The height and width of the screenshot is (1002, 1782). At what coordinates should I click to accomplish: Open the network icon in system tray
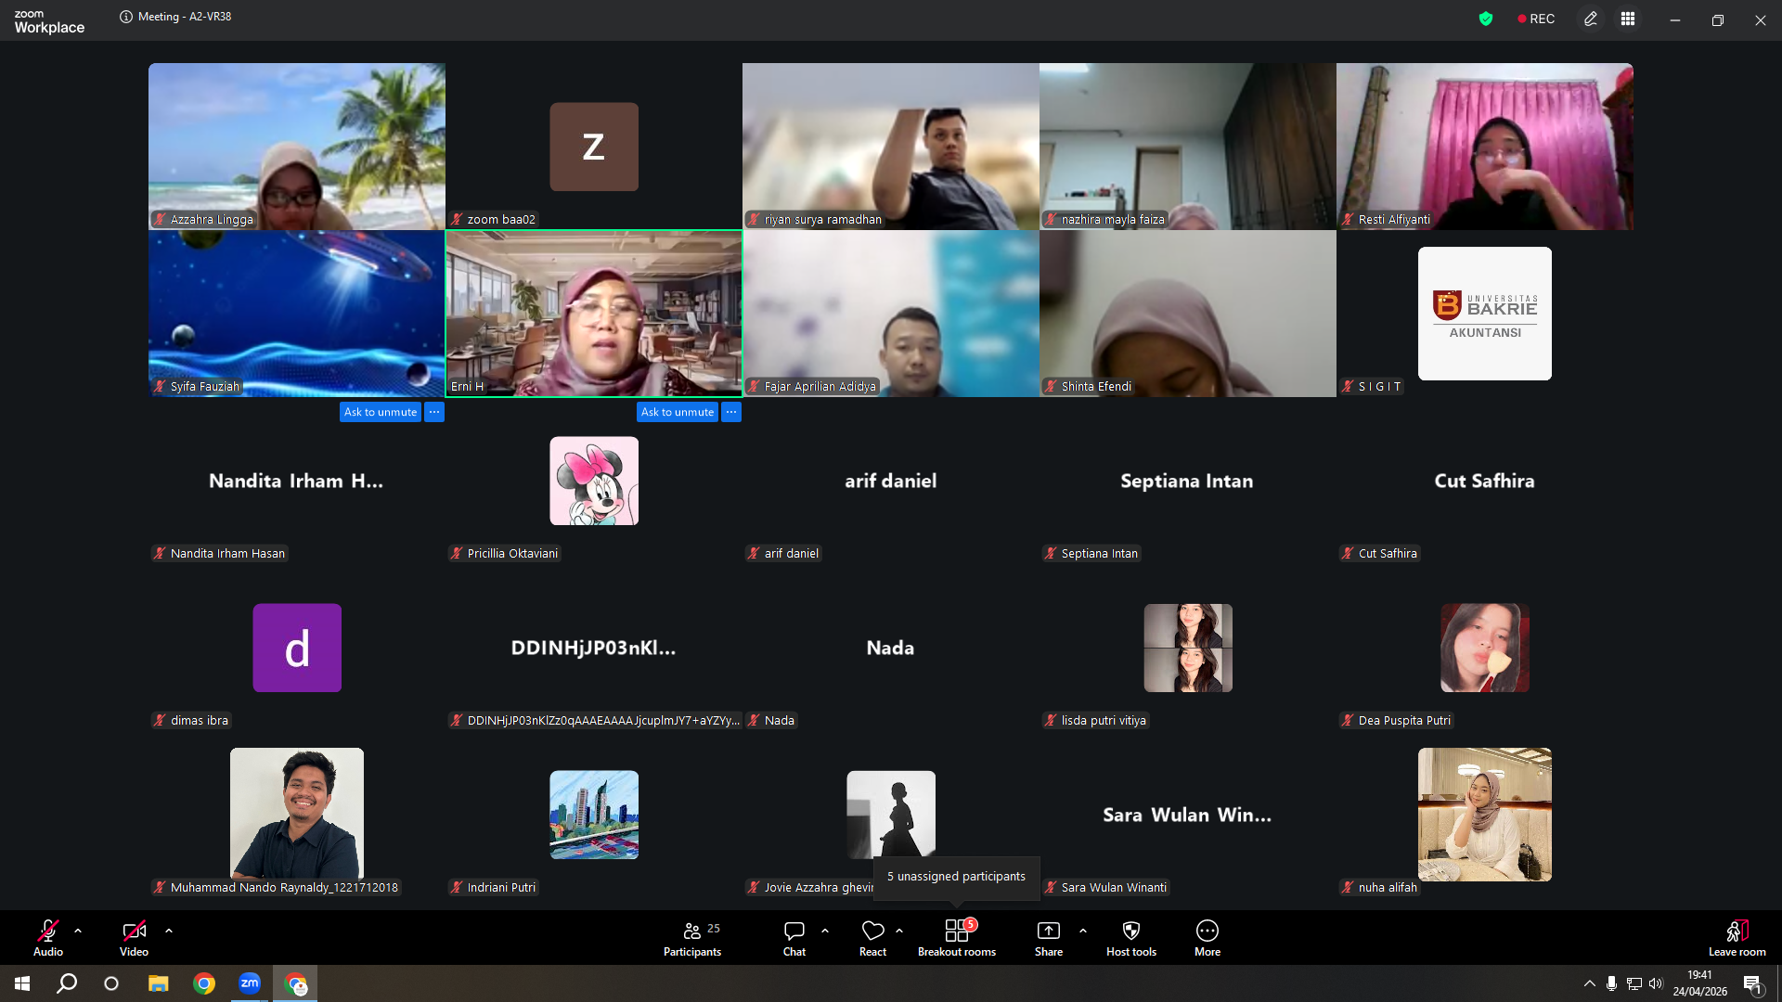pos(1634,983)
